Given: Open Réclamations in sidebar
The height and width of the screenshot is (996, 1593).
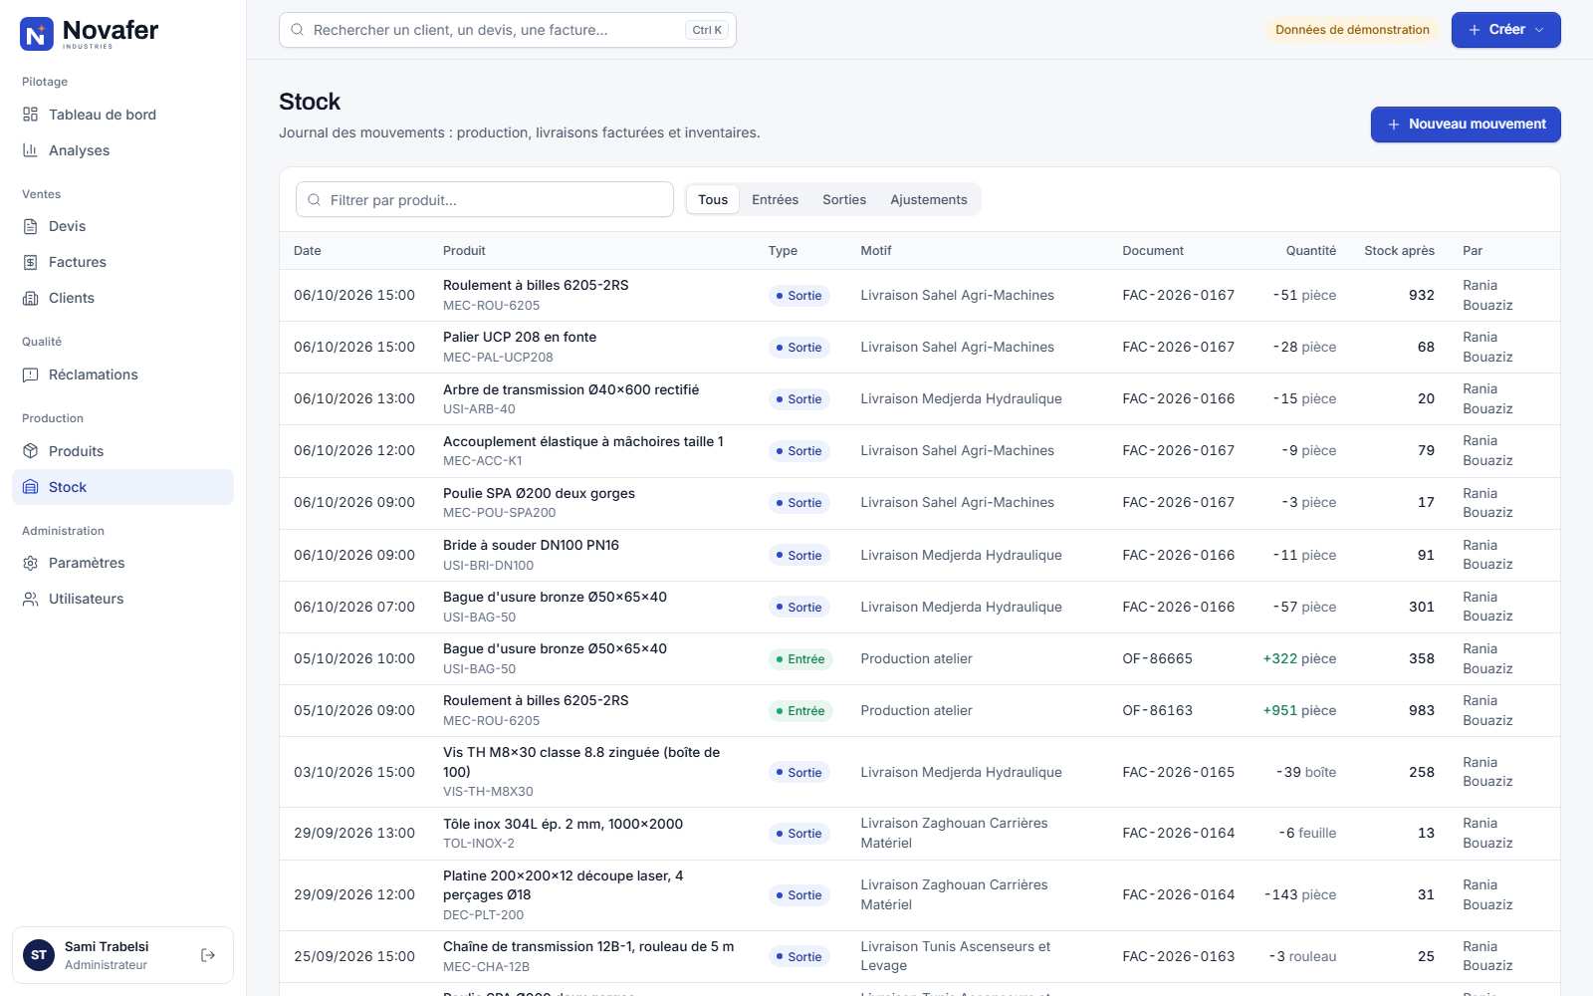Looking at the screenshot, I should 122,374.
